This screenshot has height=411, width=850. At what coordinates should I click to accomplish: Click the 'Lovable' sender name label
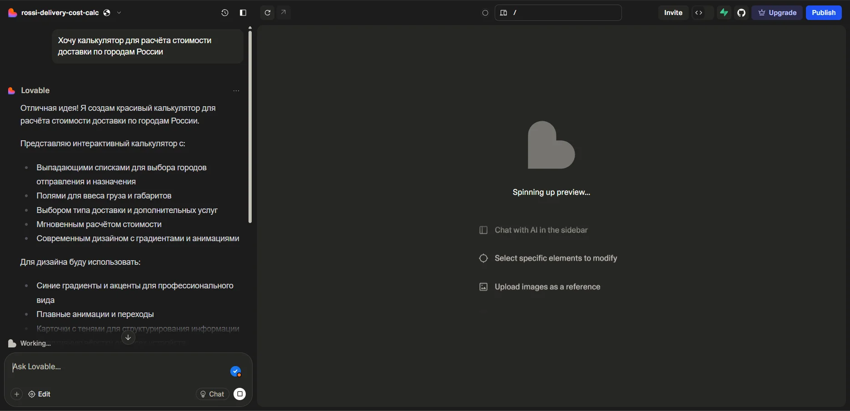click(35, 91)
